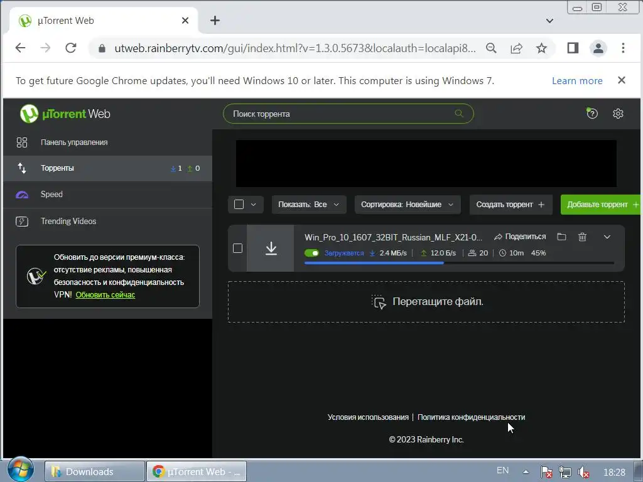Image resolution: width=643 pixels, height=482 pixels.
Task: Open the select-all dropdown arrow
Action: tap(254, 204)
